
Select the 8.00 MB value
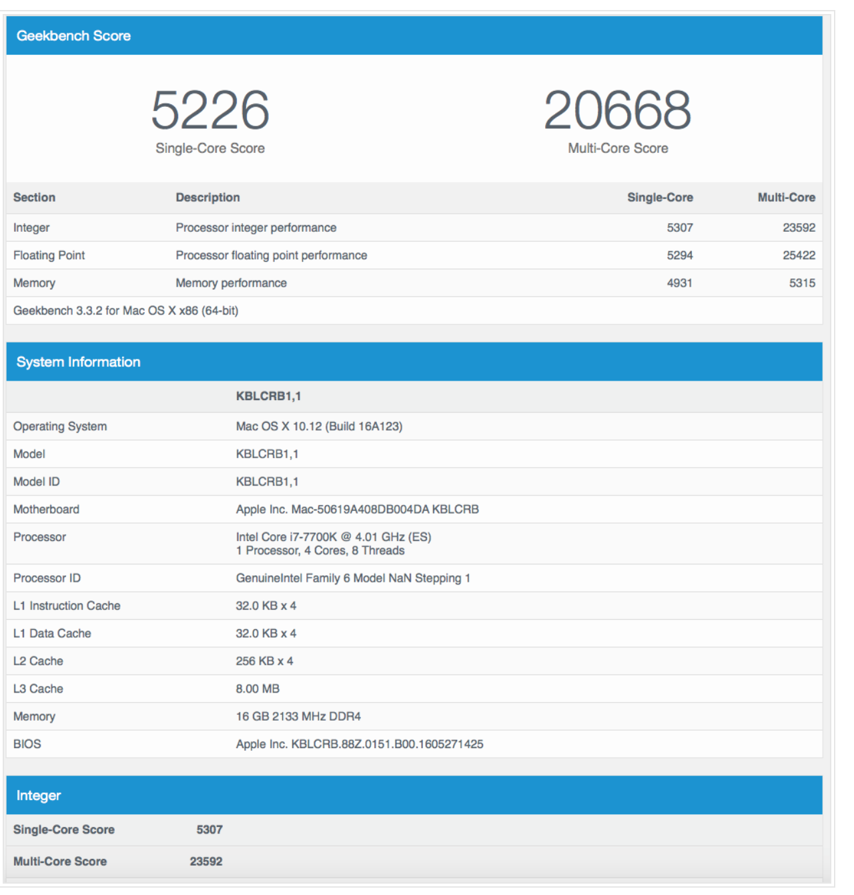pos(258,689)
